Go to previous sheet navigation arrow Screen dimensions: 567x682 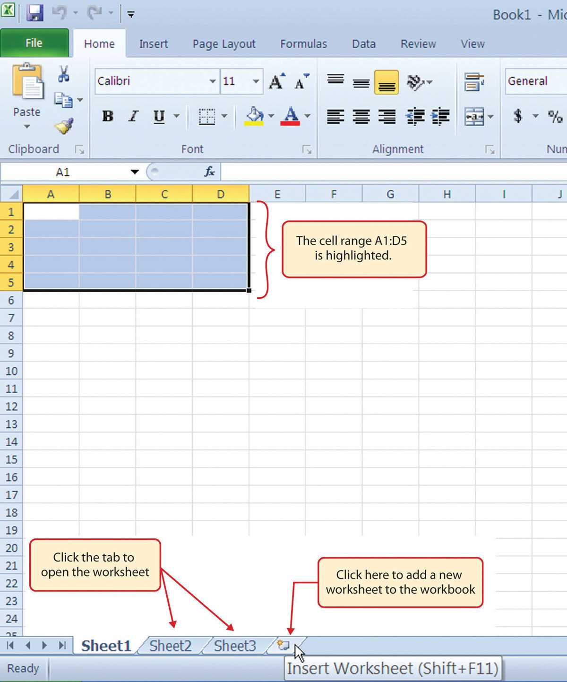pyautogui.click(x=27, y=645)
